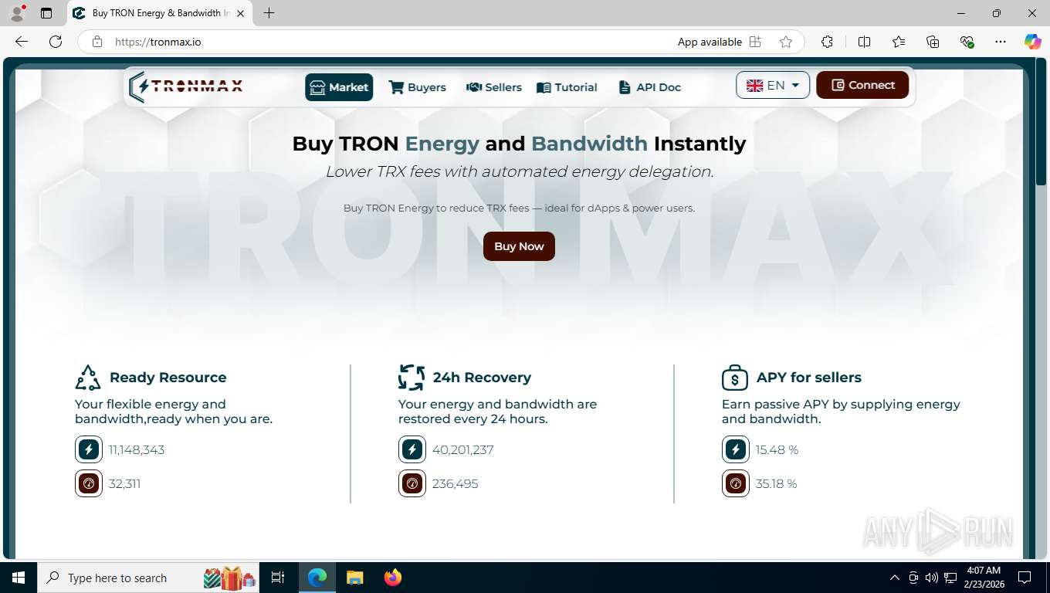The width and height of the screenshot is (1050, 593).
Task: Click energy icon beside 15.48 %
Action: click(x=736, y=449)
